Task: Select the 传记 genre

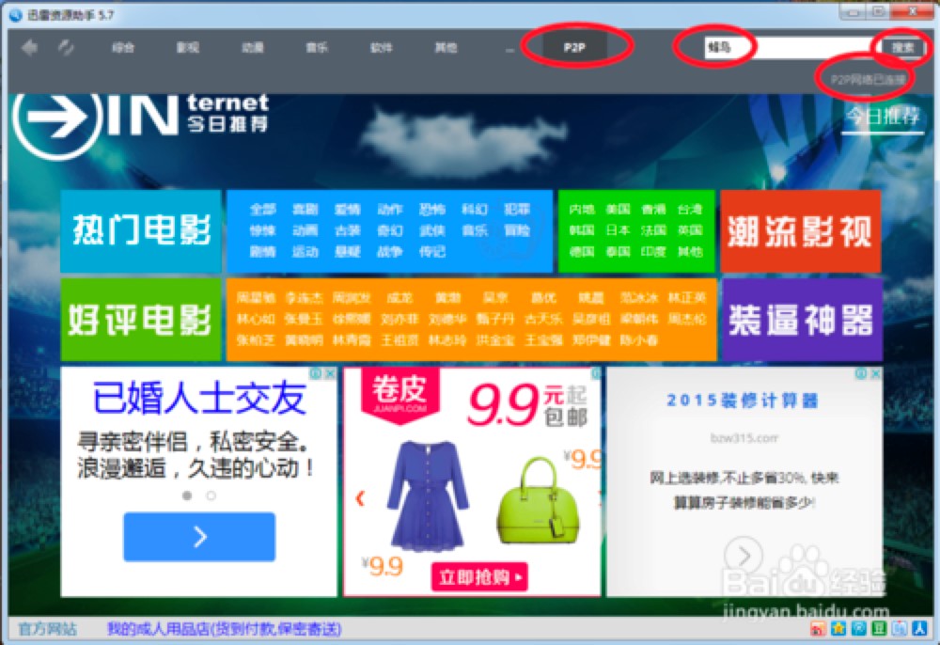Action: pos(432,252)
